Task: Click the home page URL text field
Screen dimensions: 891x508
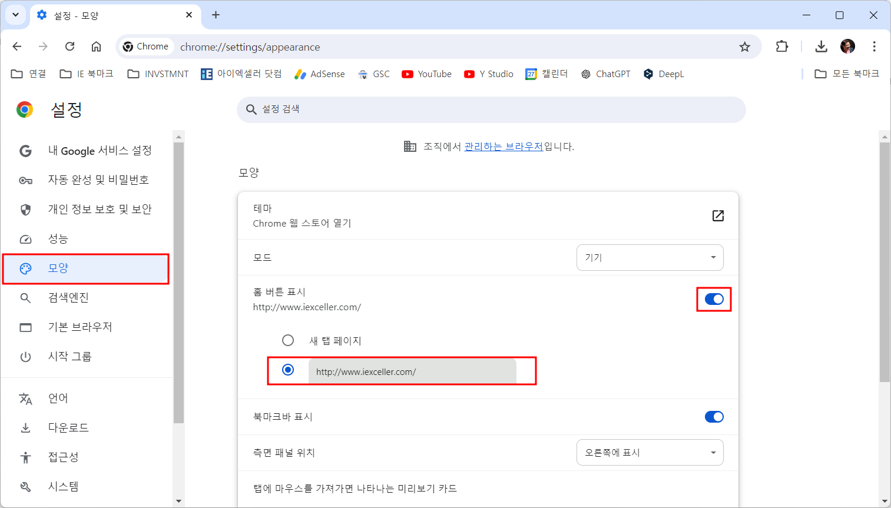Action: pyautogui.click(x=412, y=371)
